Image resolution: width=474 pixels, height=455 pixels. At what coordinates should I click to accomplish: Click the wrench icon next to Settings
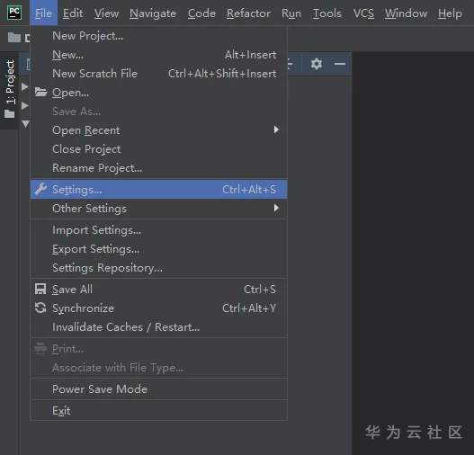pos(40,189)
